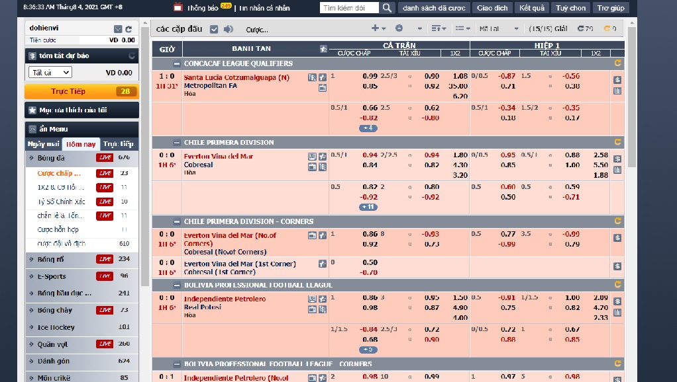Viewport: 677px width, 382px height.
Task: Click refresh counter showing 79
Action: 586,28
